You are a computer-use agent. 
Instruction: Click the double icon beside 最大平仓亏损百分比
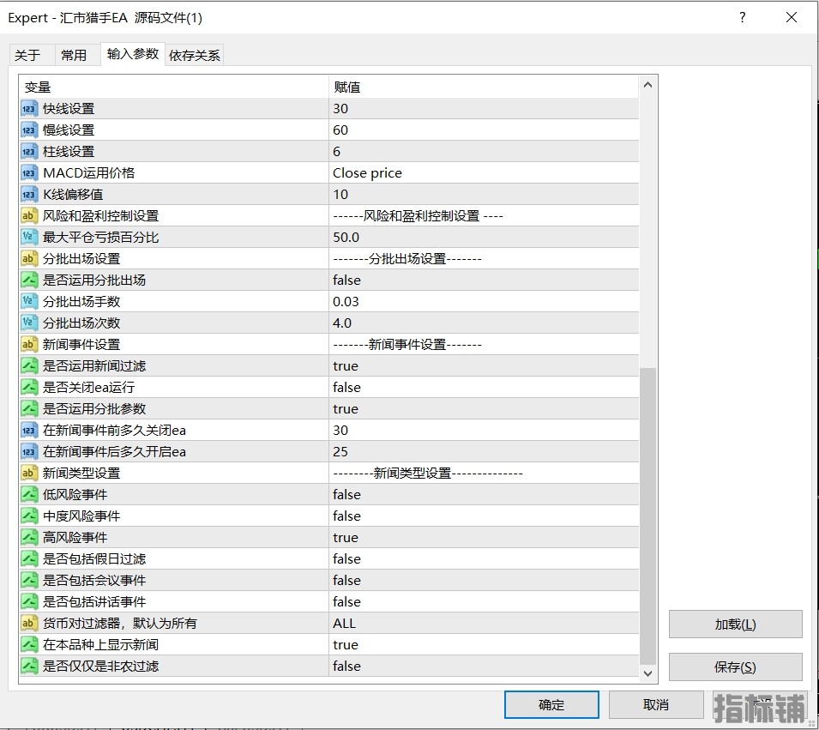[x=29, y=238]
